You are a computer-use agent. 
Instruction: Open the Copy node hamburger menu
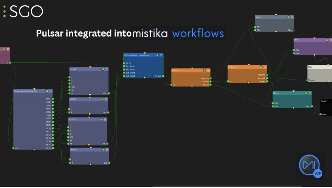tap(292, 17)
